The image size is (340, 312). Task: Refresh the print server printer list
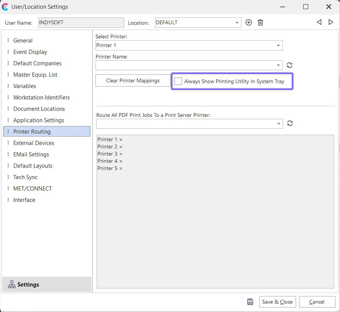290,123
